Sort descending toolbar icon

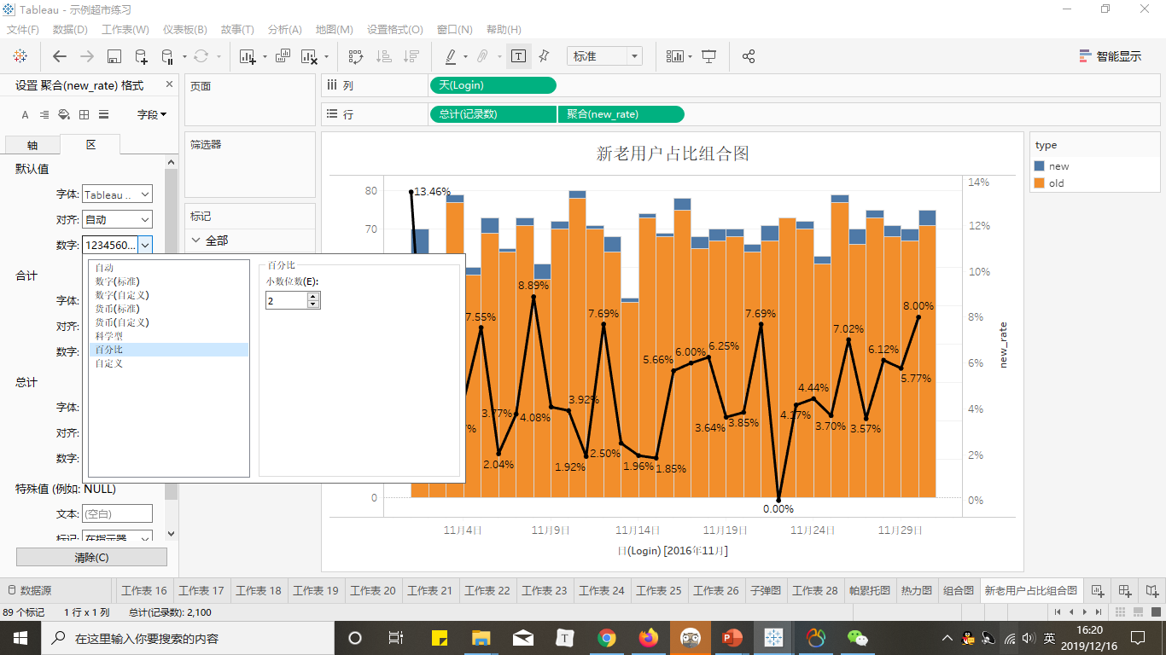click(x=411, y=56)
